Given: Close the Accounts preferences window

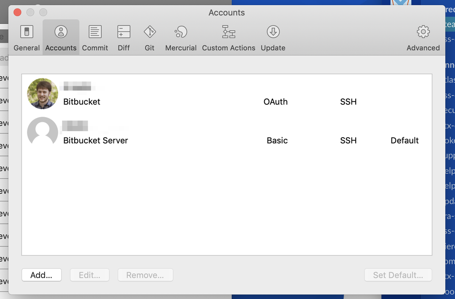Looking at the screenshot, I should (x=17, y=12).
